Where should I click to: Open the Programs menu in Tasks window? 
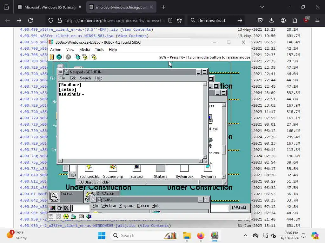[126, 206]
